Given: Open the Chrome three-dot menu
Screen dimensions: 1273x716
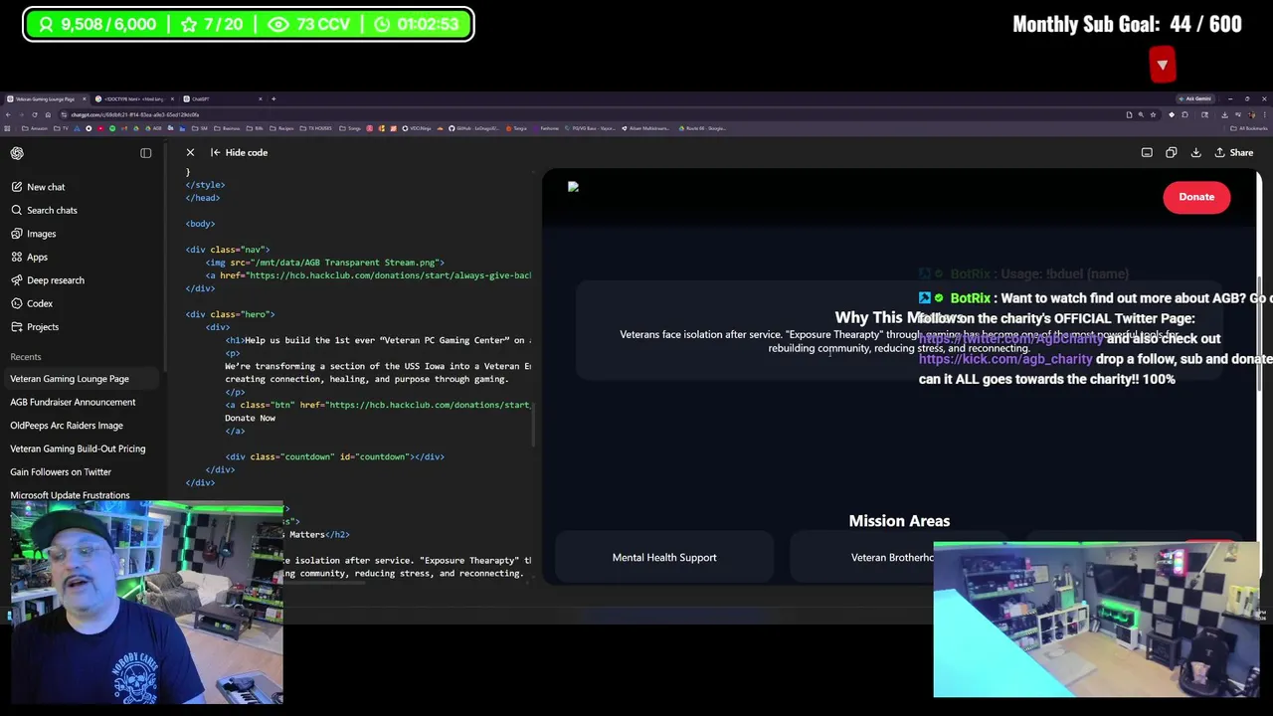Looking at the screenshot, I should 1265,114.
